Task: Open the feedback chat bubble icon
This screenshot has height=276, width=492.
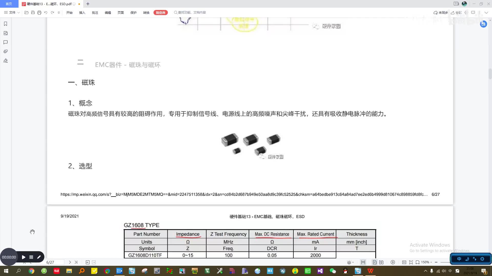Action: (473, 13)
